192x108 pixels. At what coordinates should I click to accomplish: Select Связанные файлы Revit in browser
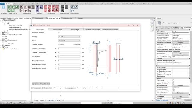coord(10,49)
